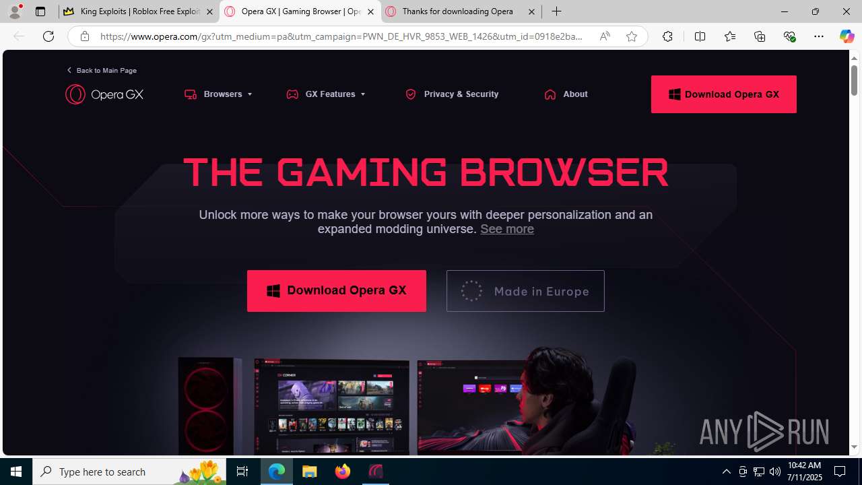
Task: Launch Firefox from taskbar
Action: 342,472
